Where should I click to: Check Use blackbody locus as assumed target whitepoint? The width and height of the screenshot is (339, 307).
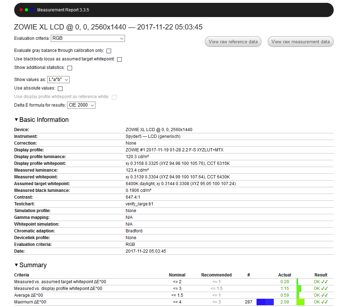coord(119,59)
